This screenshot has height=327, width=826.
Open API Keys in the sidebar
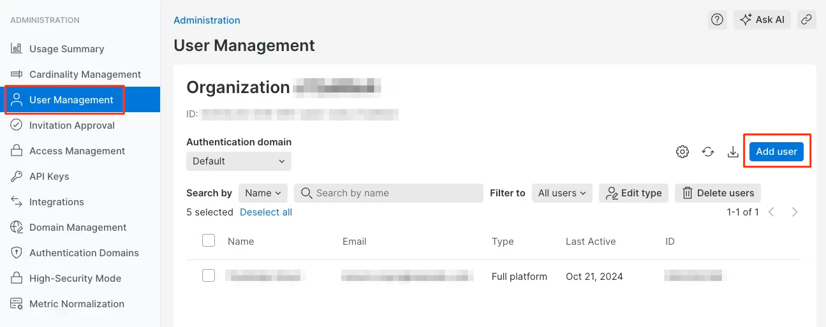click(x=80, y=176)
